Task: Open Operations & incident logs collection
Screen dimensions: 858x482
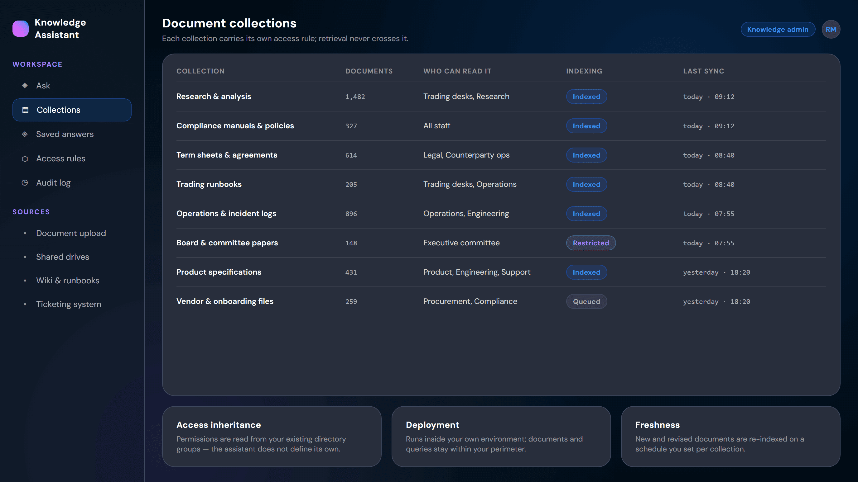Action: point(226,214)
